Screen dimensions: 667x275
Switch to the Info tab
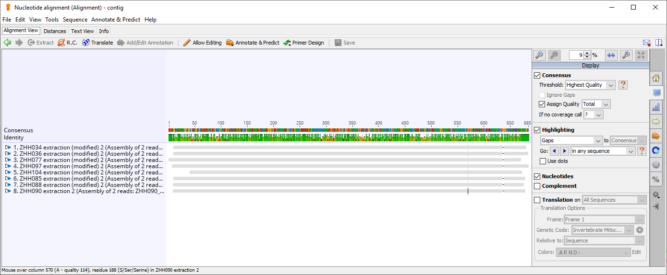(x=104, y=31)
